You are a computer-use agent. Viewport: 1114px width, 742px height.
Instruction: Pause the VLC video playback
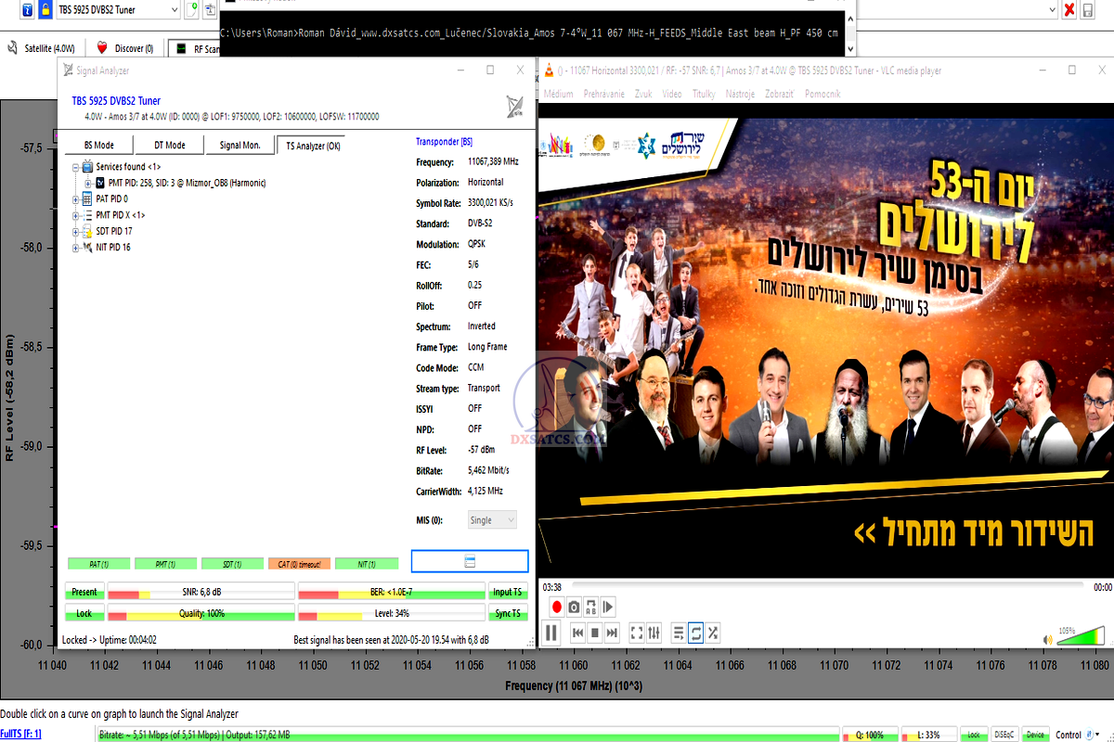point(551,633)
